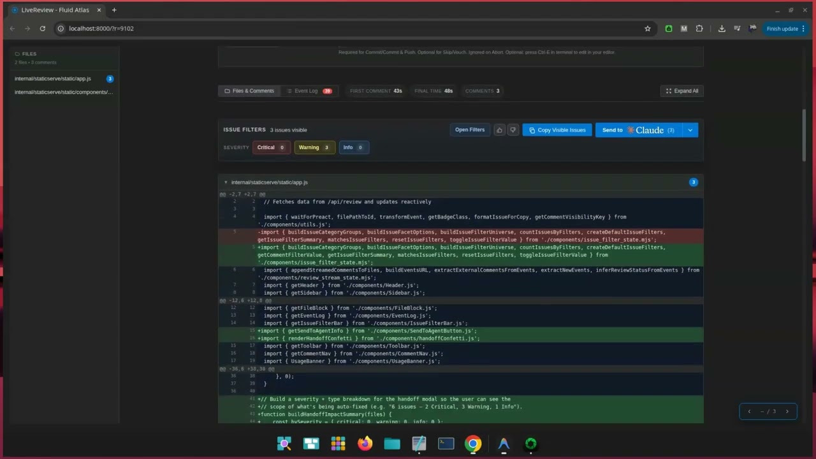
Task: Open the window overview taskbar icon
Action: pyautogui.click(x=311, y=444)
